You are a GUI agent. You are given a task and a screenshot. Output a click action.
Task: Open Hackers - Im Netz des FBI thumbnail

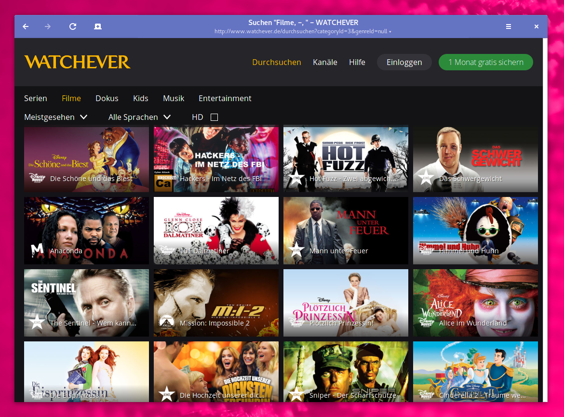(x=216, y=158)
